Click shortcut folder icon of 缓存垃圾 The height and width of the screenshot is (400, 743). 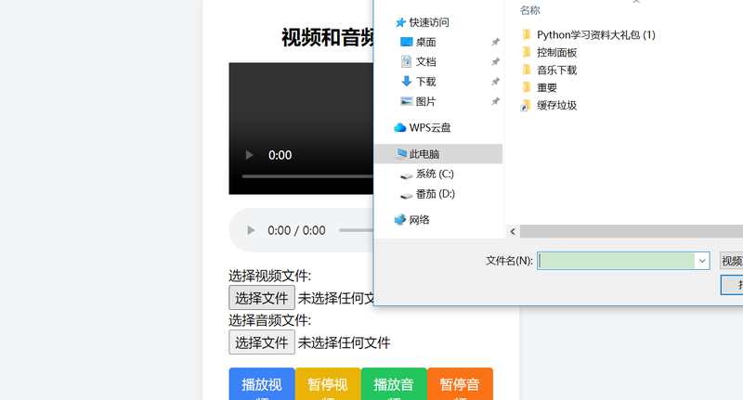[x=526, y=106]
